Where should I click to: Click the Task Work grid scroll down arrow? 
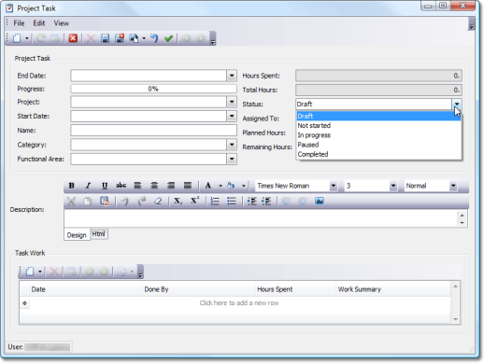coord(456,319)
